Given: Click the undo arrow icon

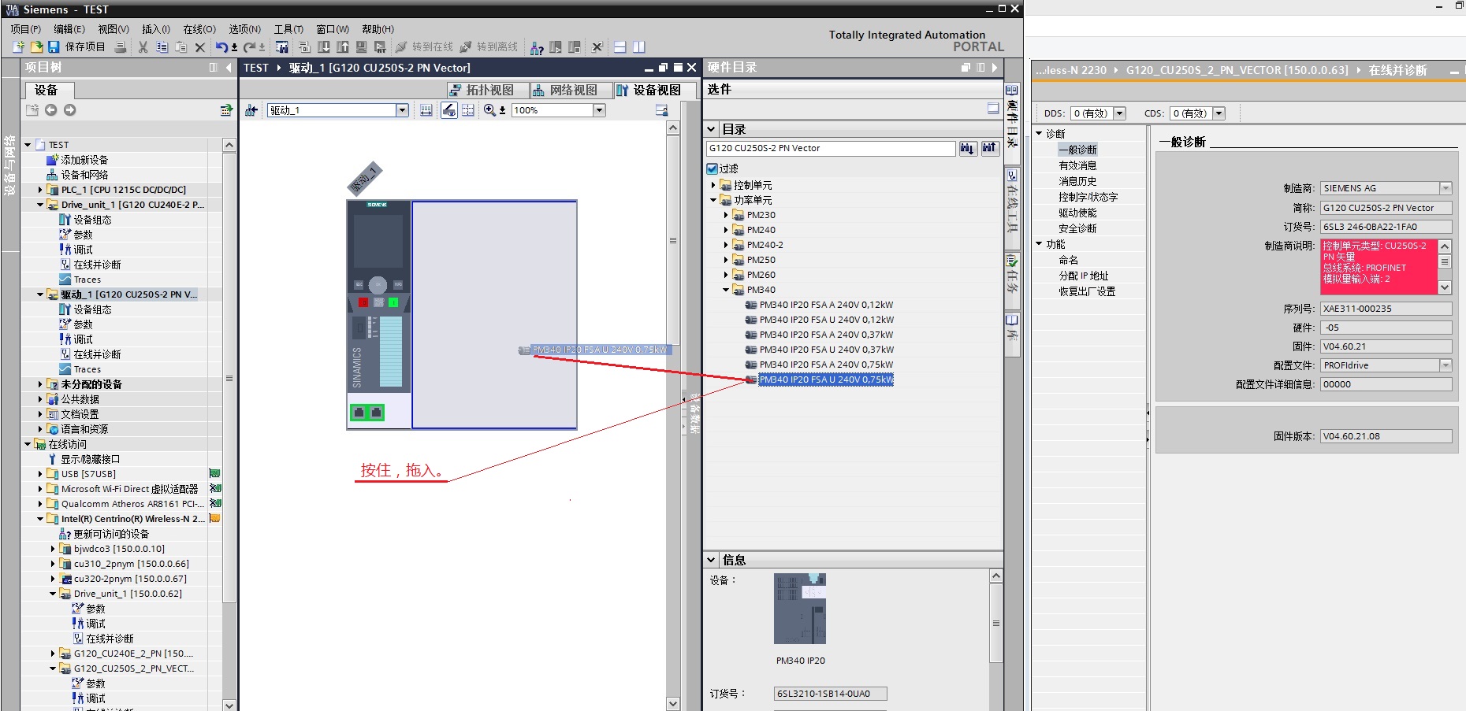Looking at the screenshot, I should point(221,47).
